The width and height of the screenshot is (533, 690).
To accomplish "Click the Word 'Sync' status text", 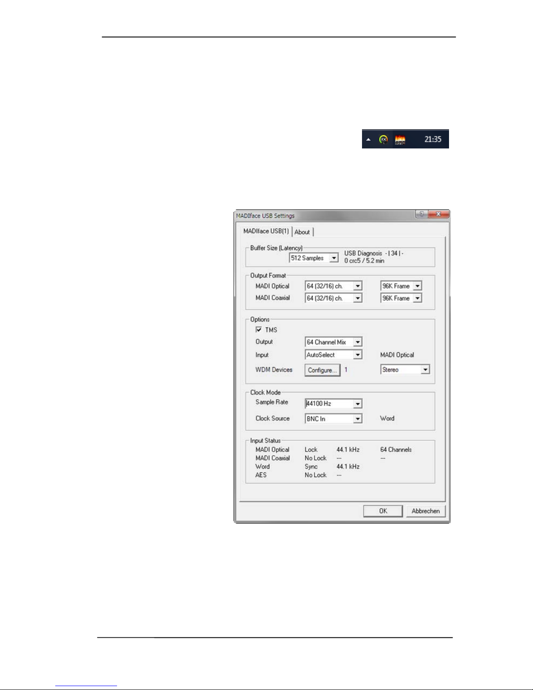I will (311, 467).
